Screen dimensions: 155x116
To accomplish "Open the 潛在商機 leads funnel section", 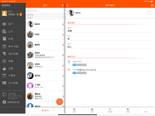I will pos(10,54).
